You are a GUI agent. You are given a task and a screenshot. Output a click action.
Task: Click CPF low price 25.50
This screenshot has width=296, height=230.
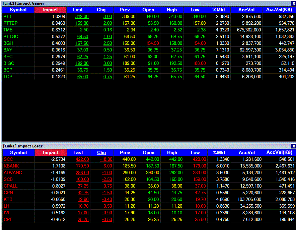pos(200,220)
